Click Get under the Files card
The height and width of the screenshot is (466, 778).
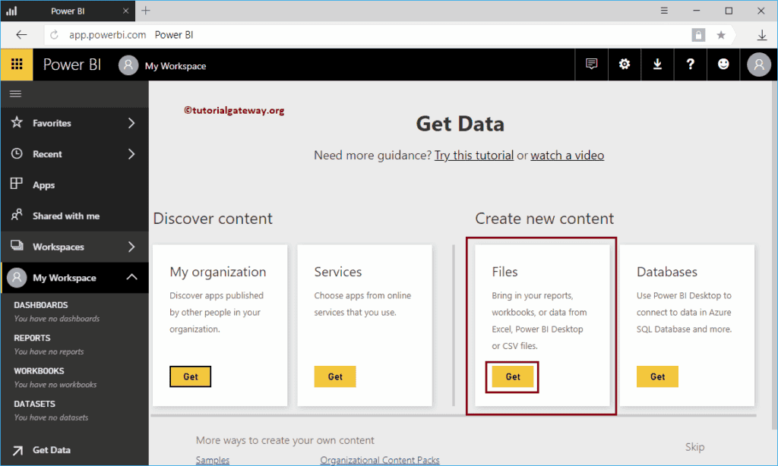(512, 376)
